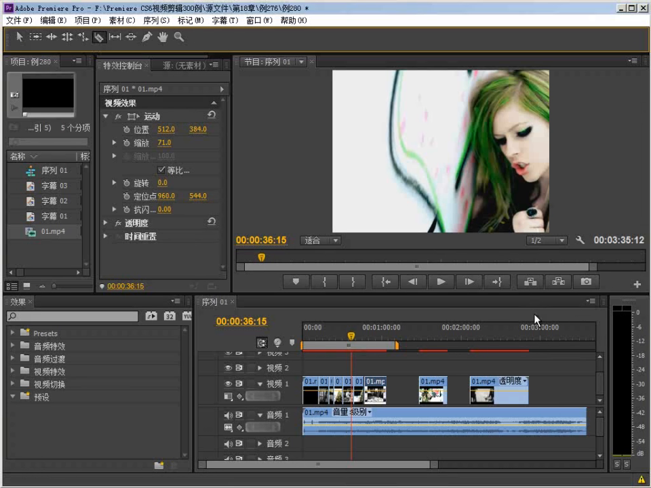651x488 pixels.
Task: Open the Edit menu
Action: click(x=53, y=20)
